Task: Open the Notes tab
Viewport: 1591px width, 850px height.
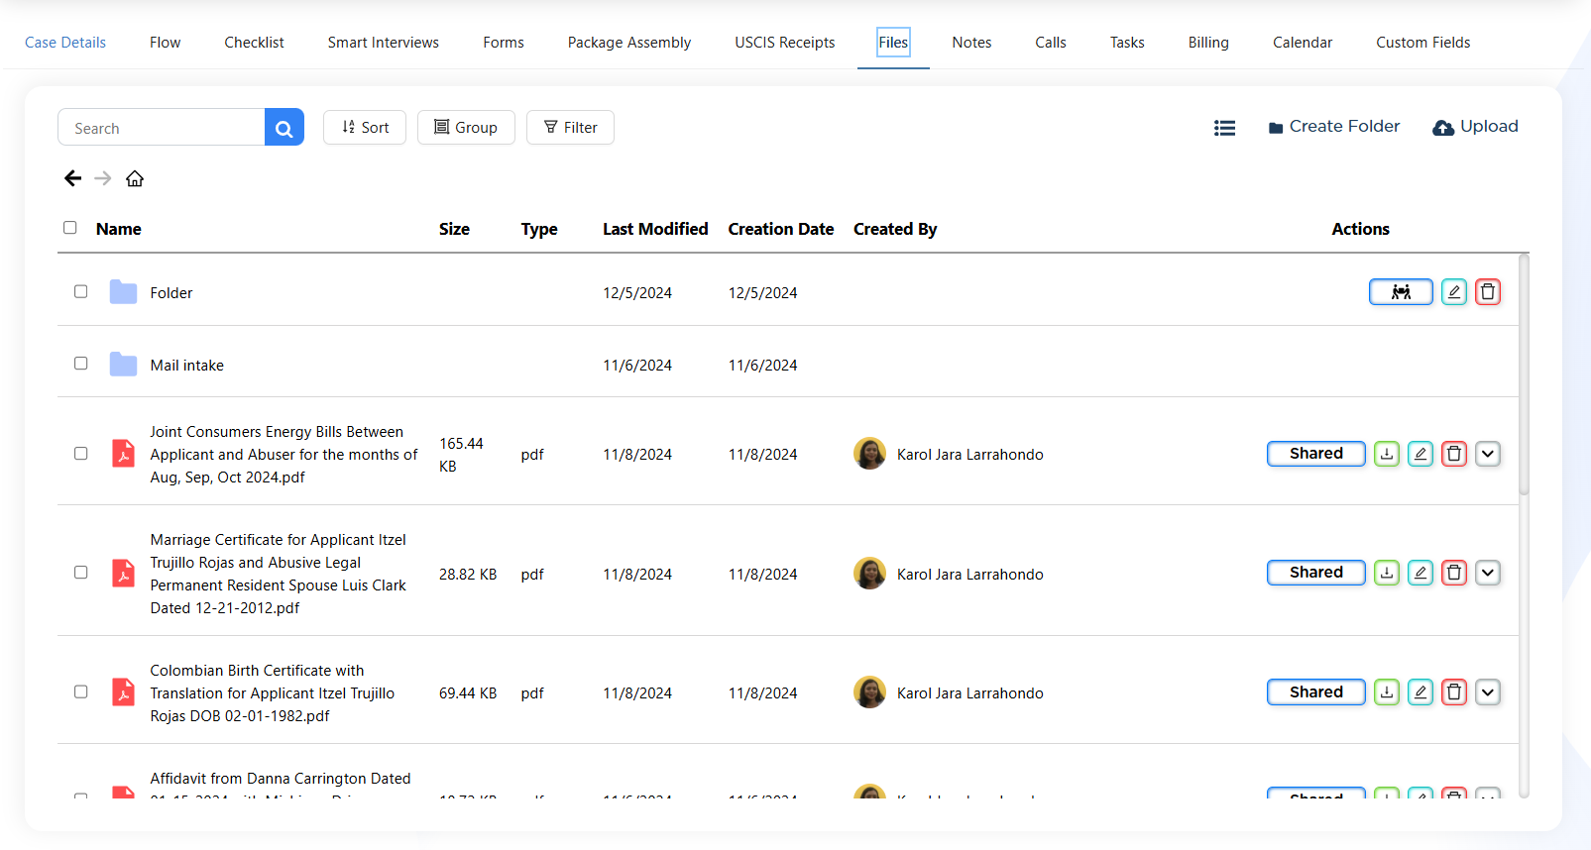Action: point(971,43)
